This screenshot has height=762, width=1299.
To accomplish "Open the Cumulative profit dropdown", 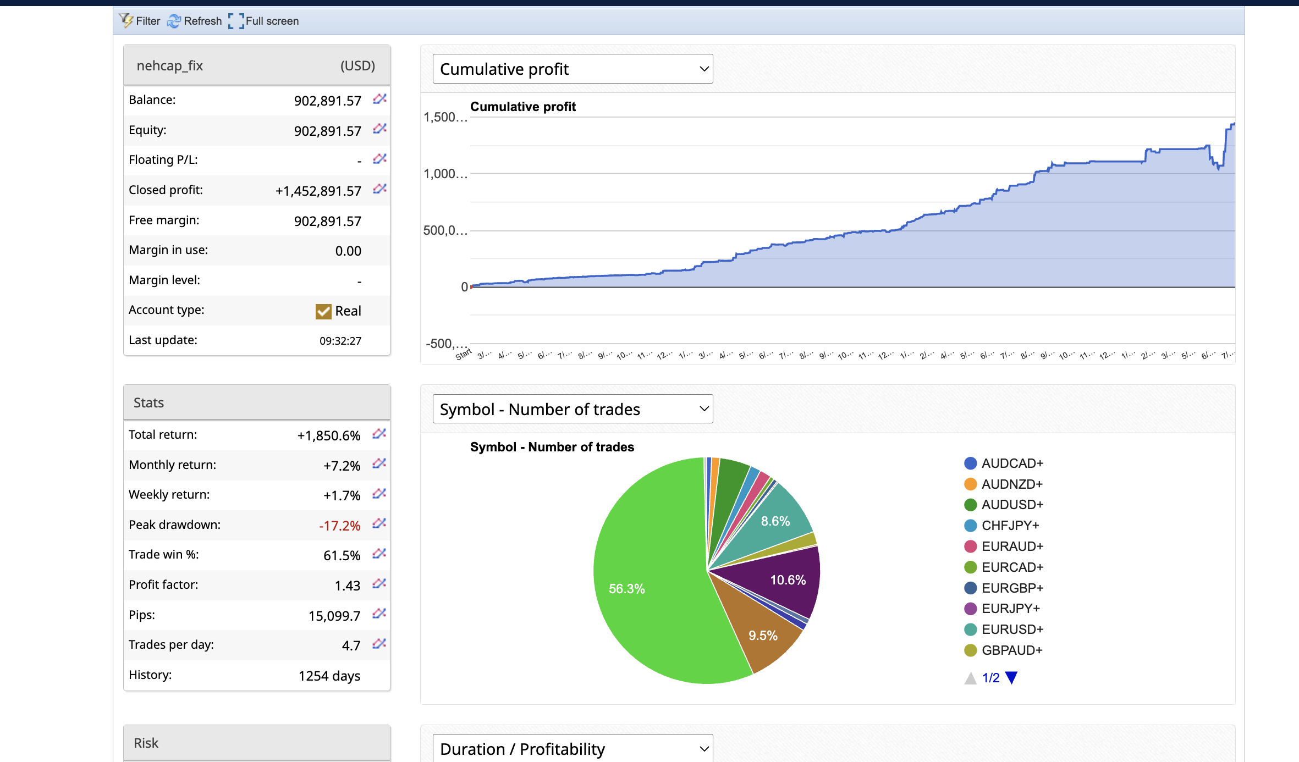I will 573,69.
